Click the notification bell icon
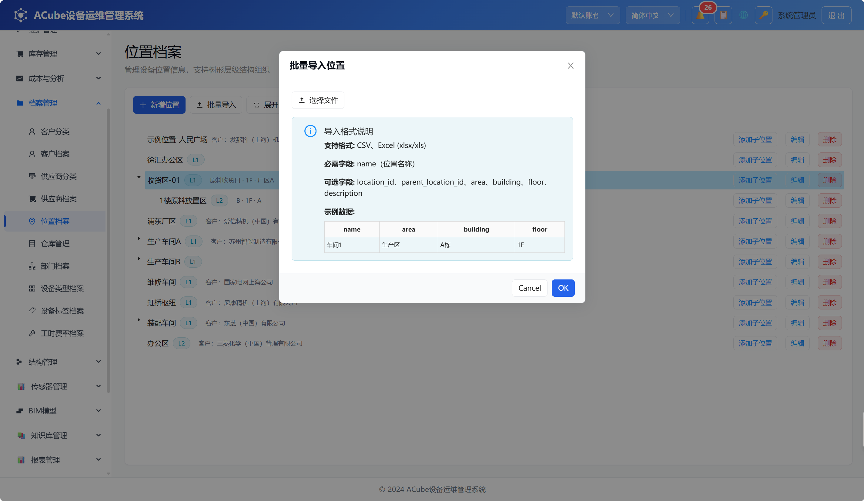864x501 pixels. pyautogui.click(x=700, y=15)
